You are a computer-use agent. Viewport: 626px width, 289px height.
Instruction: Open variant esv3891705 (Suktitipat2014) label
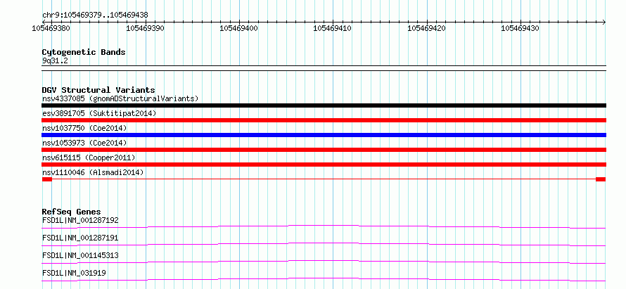click(99, 113)
